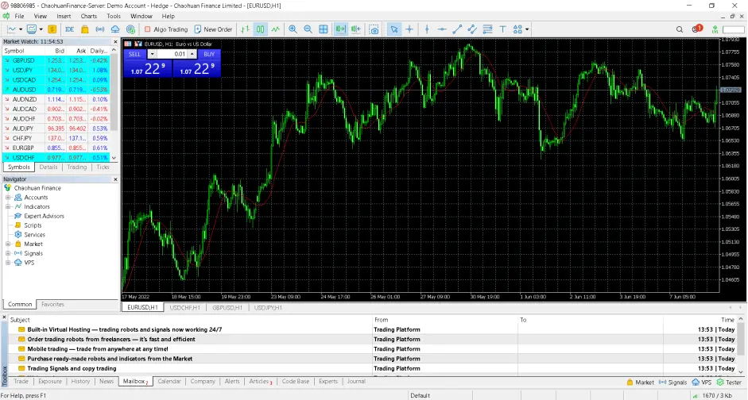Open the Charts menu
The image size is (748, 400).
point(89,16)
